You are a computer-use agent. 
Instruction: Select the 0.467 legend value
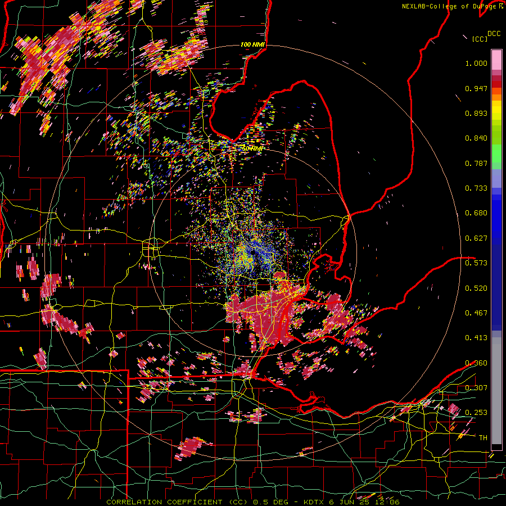coord(476,313)
